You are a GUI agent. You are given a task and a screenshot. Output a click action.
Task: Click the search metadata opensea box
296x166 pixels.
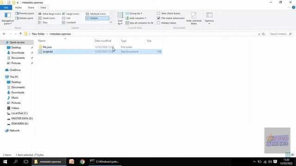click(280, 34)
